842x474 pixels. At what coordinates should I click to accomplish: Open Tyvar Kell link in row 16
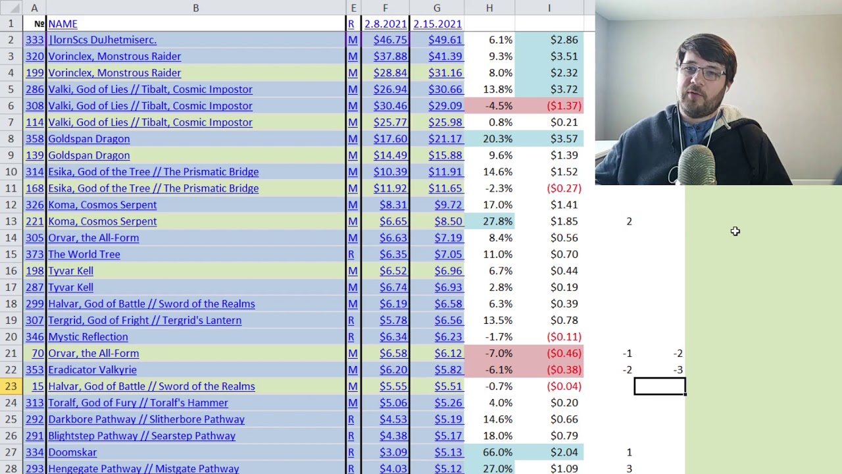[70, 271]
